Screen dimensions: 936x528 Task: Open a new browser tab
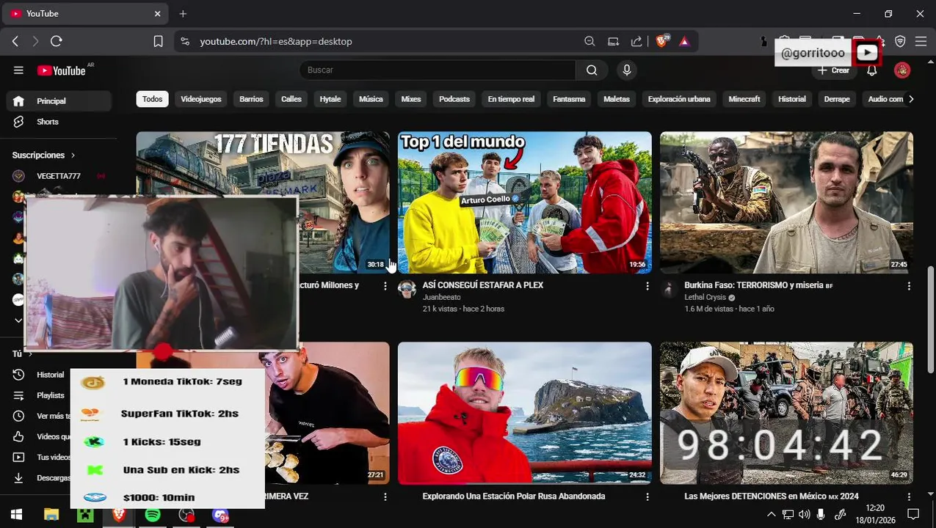point(183,13)
